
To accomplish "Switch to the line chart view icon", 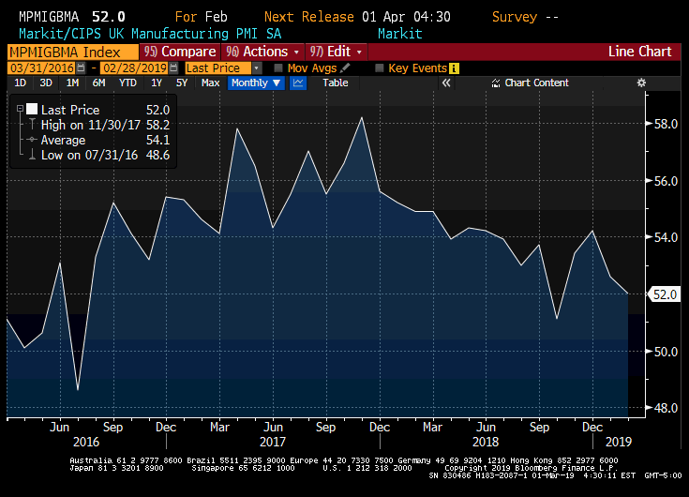I will (298, 83).
